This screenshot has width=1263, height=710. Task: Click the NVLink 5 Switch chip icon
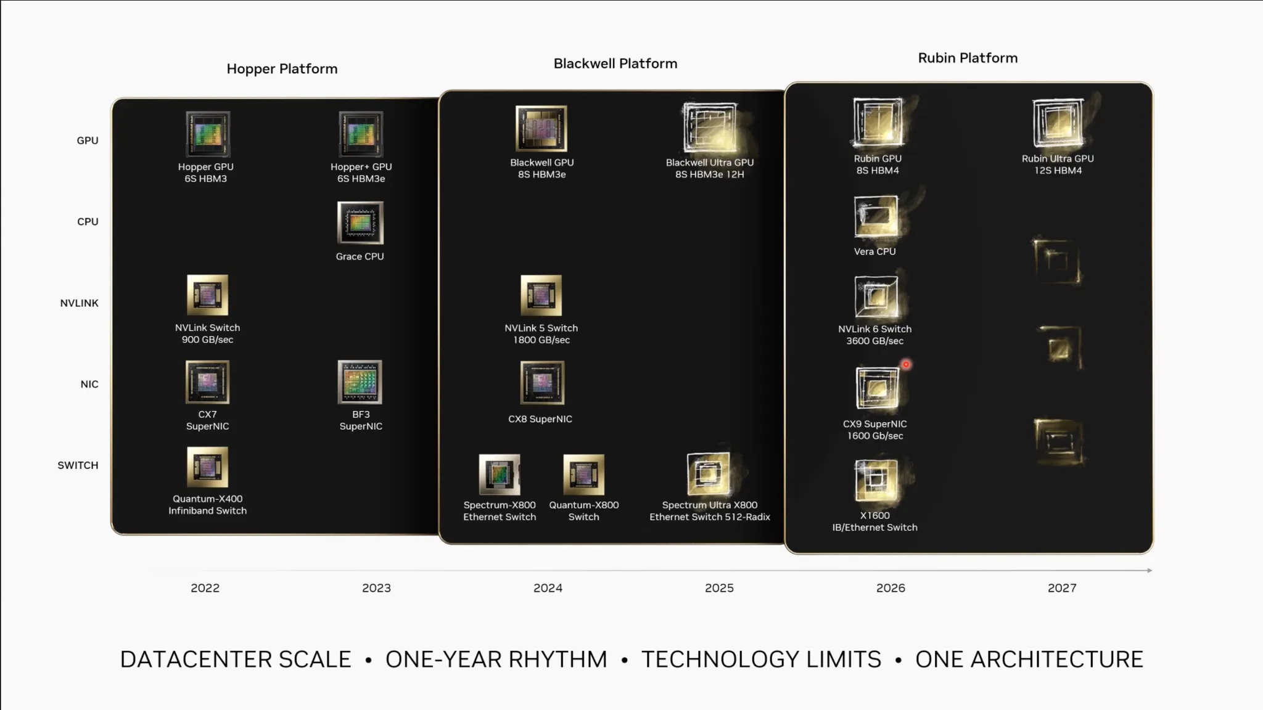coord(541,295)
